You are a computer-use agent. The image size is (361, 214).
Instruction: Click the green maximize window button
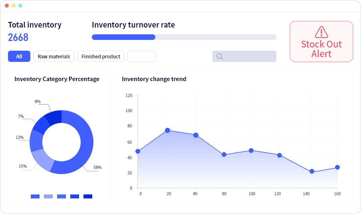20,6
